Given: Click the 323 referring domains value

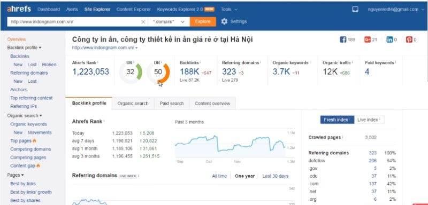Looking at the screenshot, I should 229,72.
